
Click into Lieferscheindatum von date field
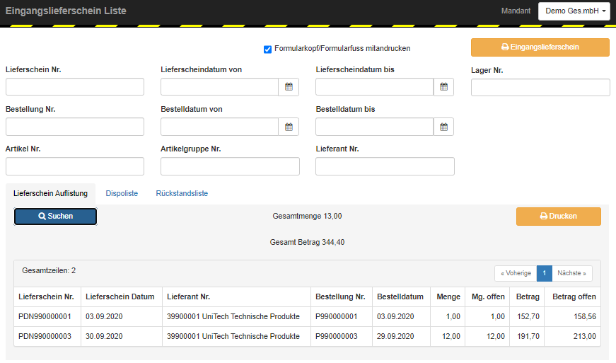click(220, 87)
